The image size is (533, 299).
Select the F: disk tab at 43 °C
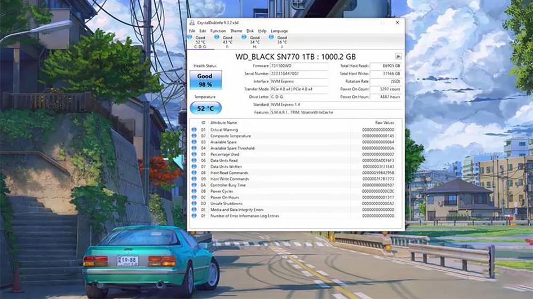(x=228, y=41)
